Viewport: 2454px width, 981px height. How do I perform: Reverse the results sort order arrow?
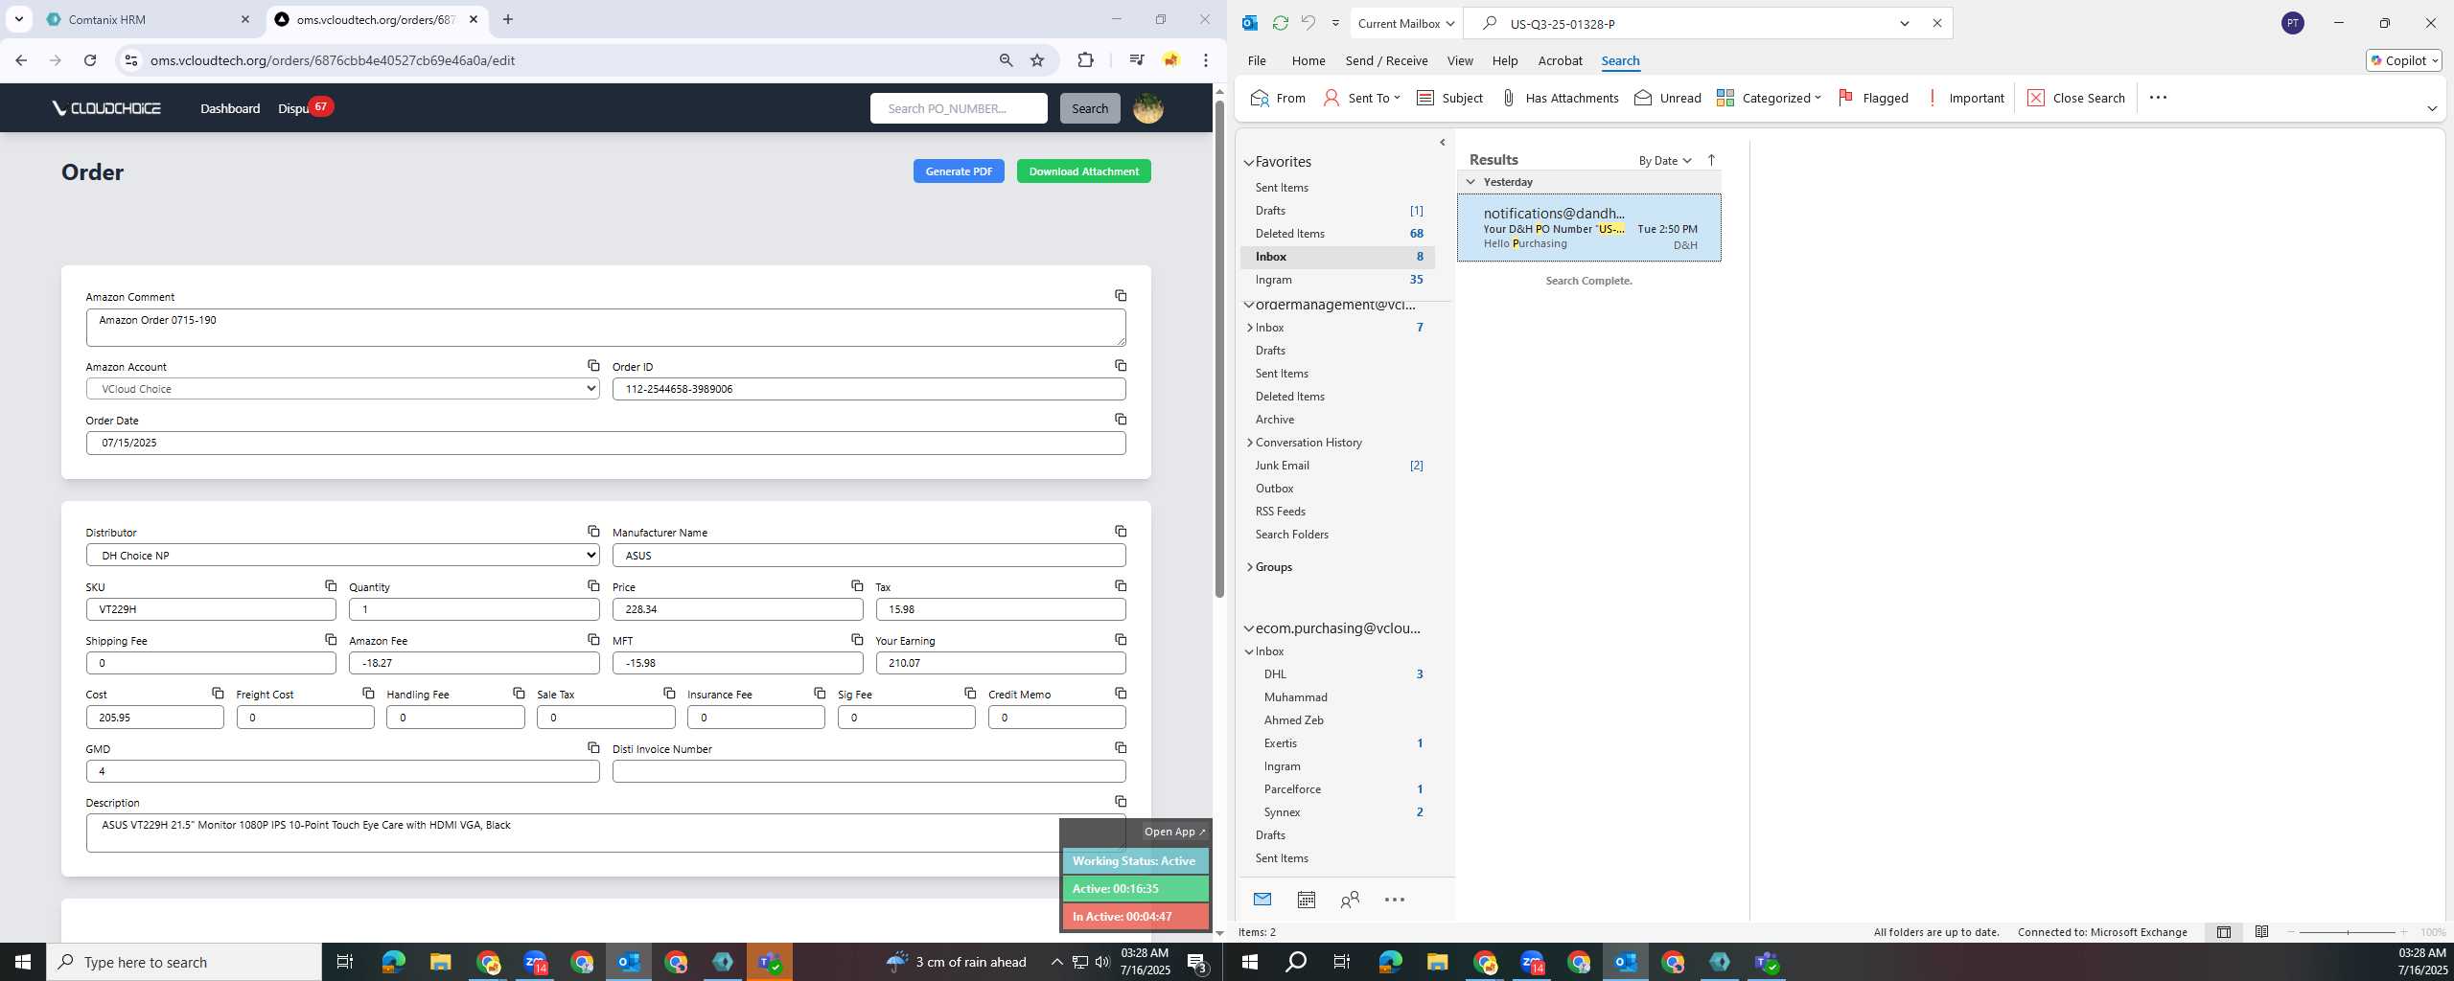click(x=1711, y=160)
